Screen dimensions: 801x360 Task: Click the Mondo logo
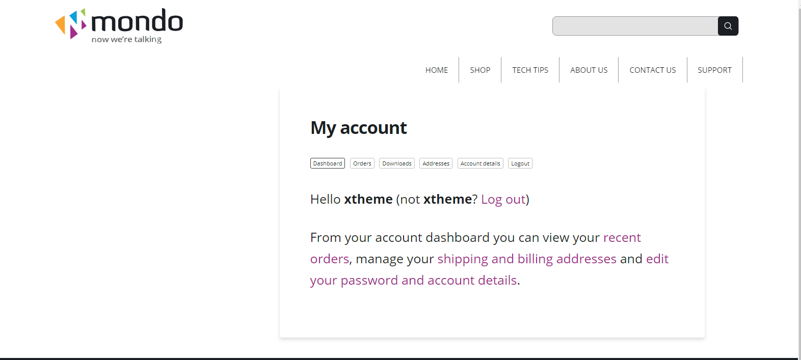[x=119, y=25]
